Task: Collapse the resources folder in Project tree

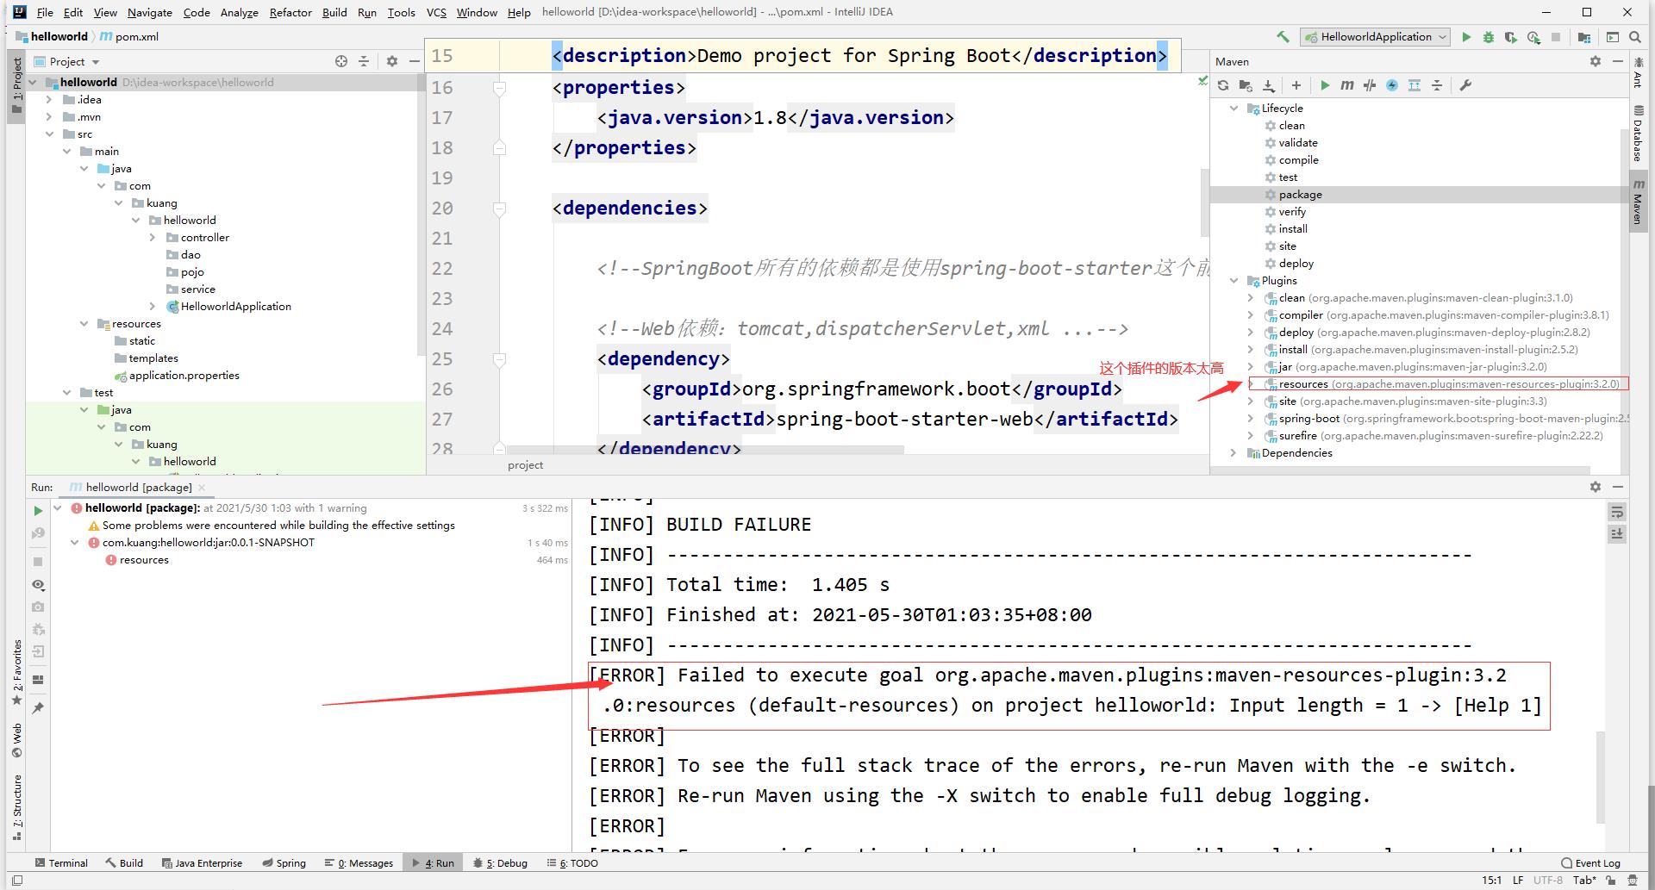Action: [84, 324]
